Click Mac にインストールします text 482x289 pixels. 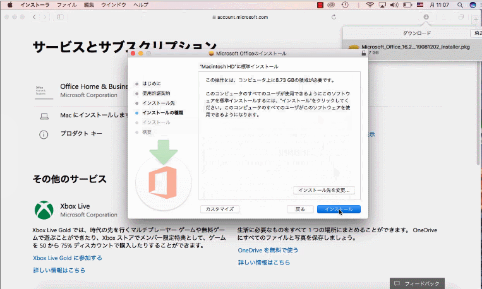point(94,115)
